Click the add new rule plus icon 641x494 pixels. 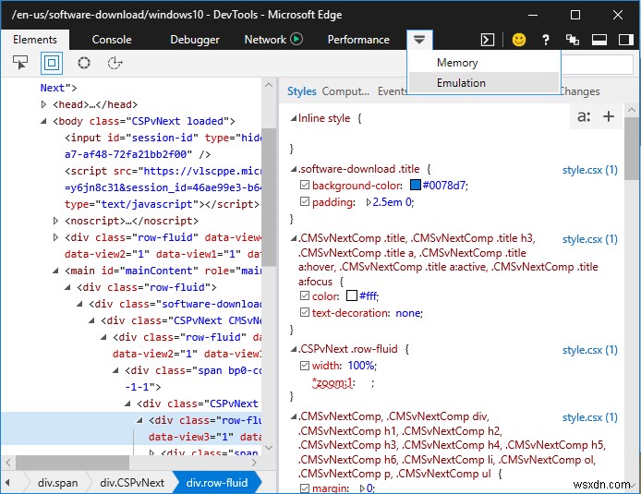[x=609, y=116]
